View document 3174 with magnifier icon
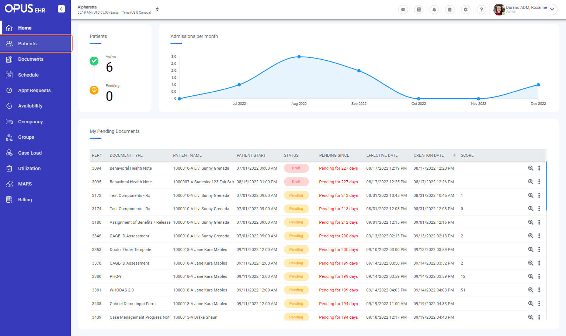This screenshot has width=566, height=336. pos(531,209)
